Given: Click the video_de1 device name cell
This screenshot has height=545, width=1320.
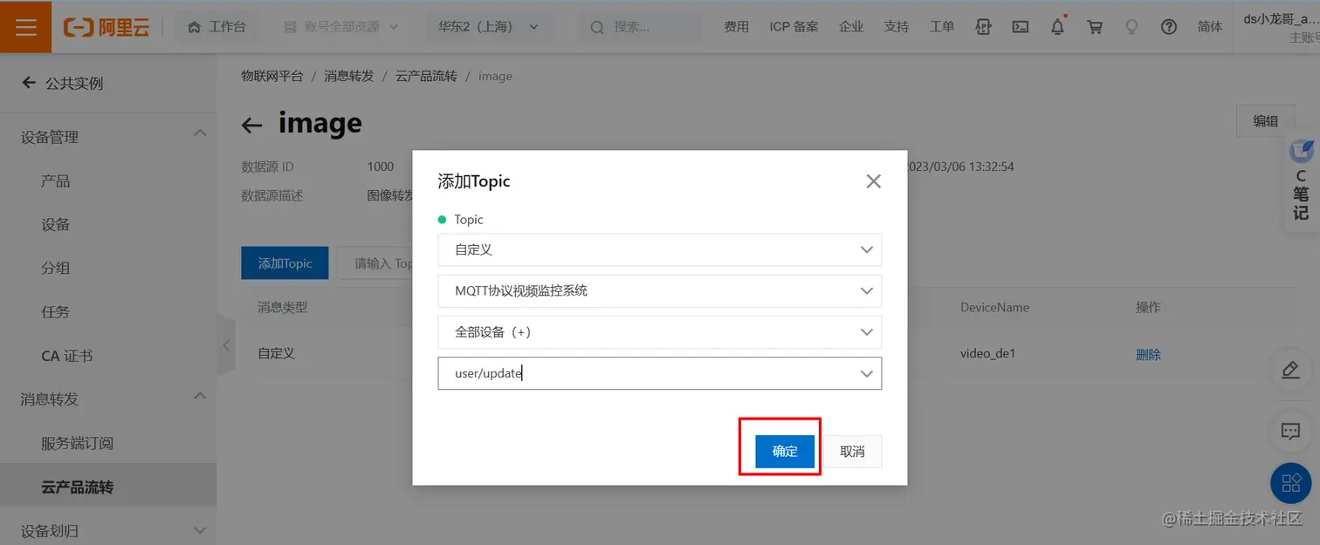Looking at the screenshot, I should coord(987,354).
